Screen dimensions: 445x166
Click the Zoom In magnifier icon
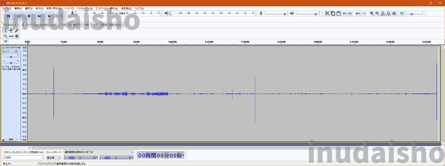(372, 13)
